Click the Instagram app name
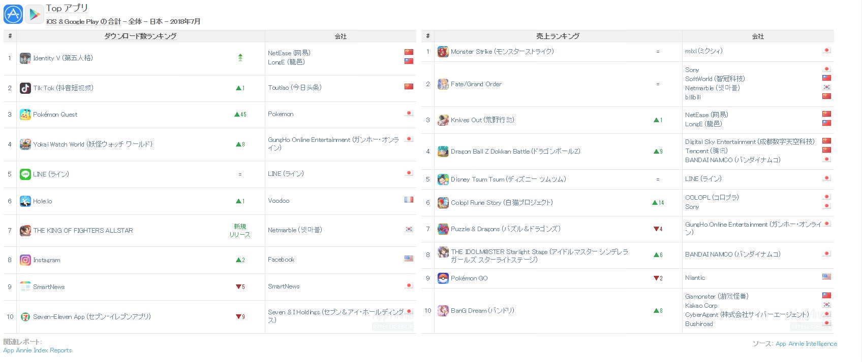The height and width of the screenshot is (362, 862). click(x=47, y=260)
